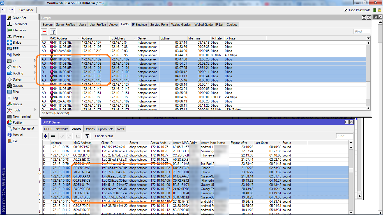Open Queues in the sidebar
The height and width of the screenshot is (215, 383).
(x=18, y=86)
